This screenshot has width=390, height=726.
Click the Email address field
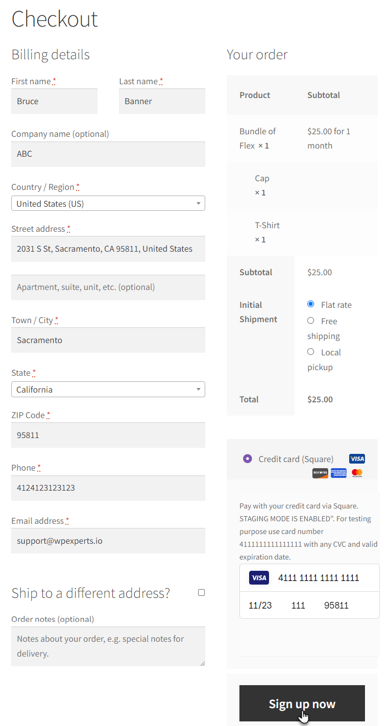click(x=108, y=541)
